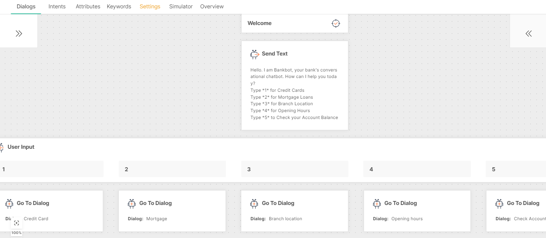Click the welcome message text

pyautogui.click(x=294, y=94)
